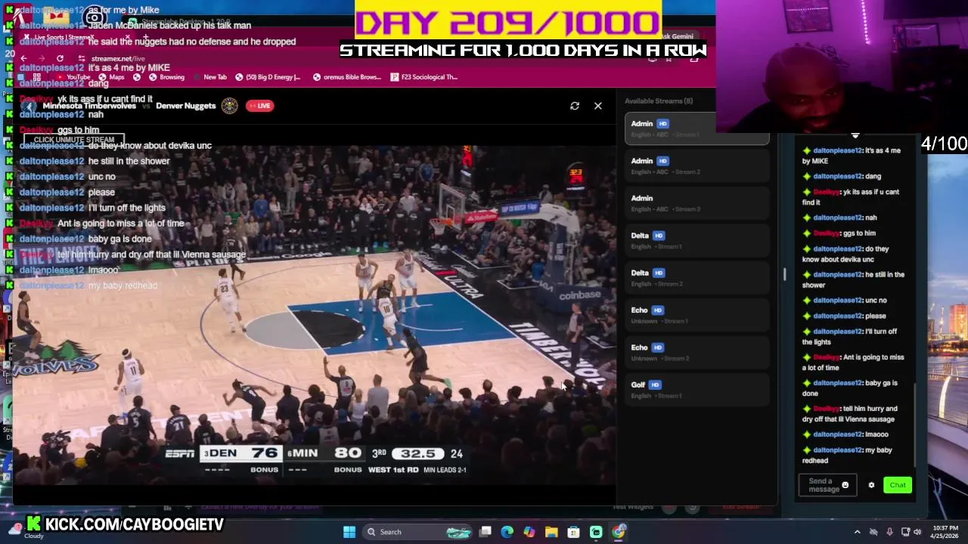Click the browser forward arrow
Viewport: 968px width, 544px height.
(42, 58)
